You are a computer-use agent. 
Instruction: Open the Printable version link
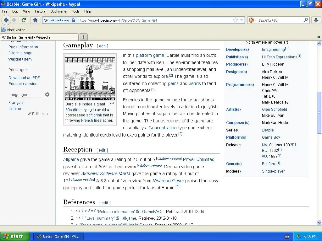coord(23,83)
